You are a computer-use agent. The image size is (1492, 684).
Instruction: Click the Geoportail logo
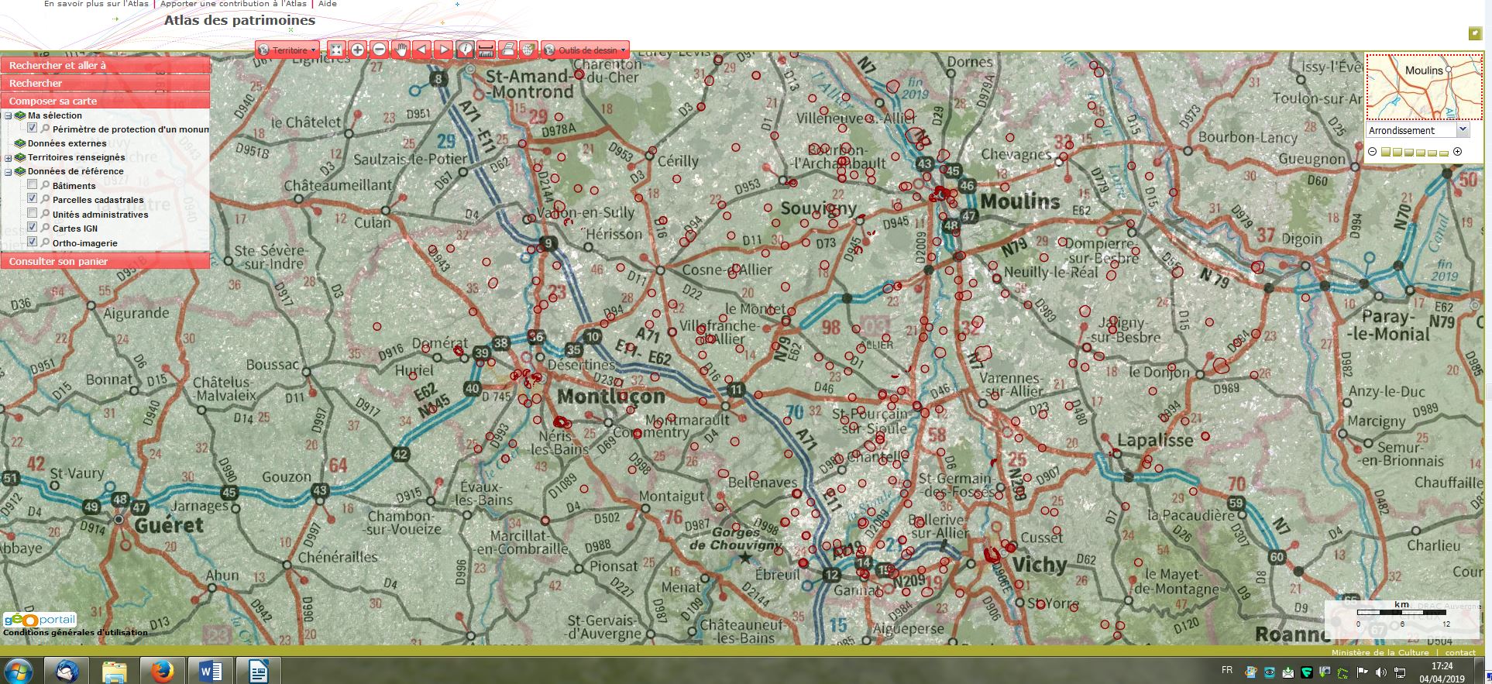[40, 619]
